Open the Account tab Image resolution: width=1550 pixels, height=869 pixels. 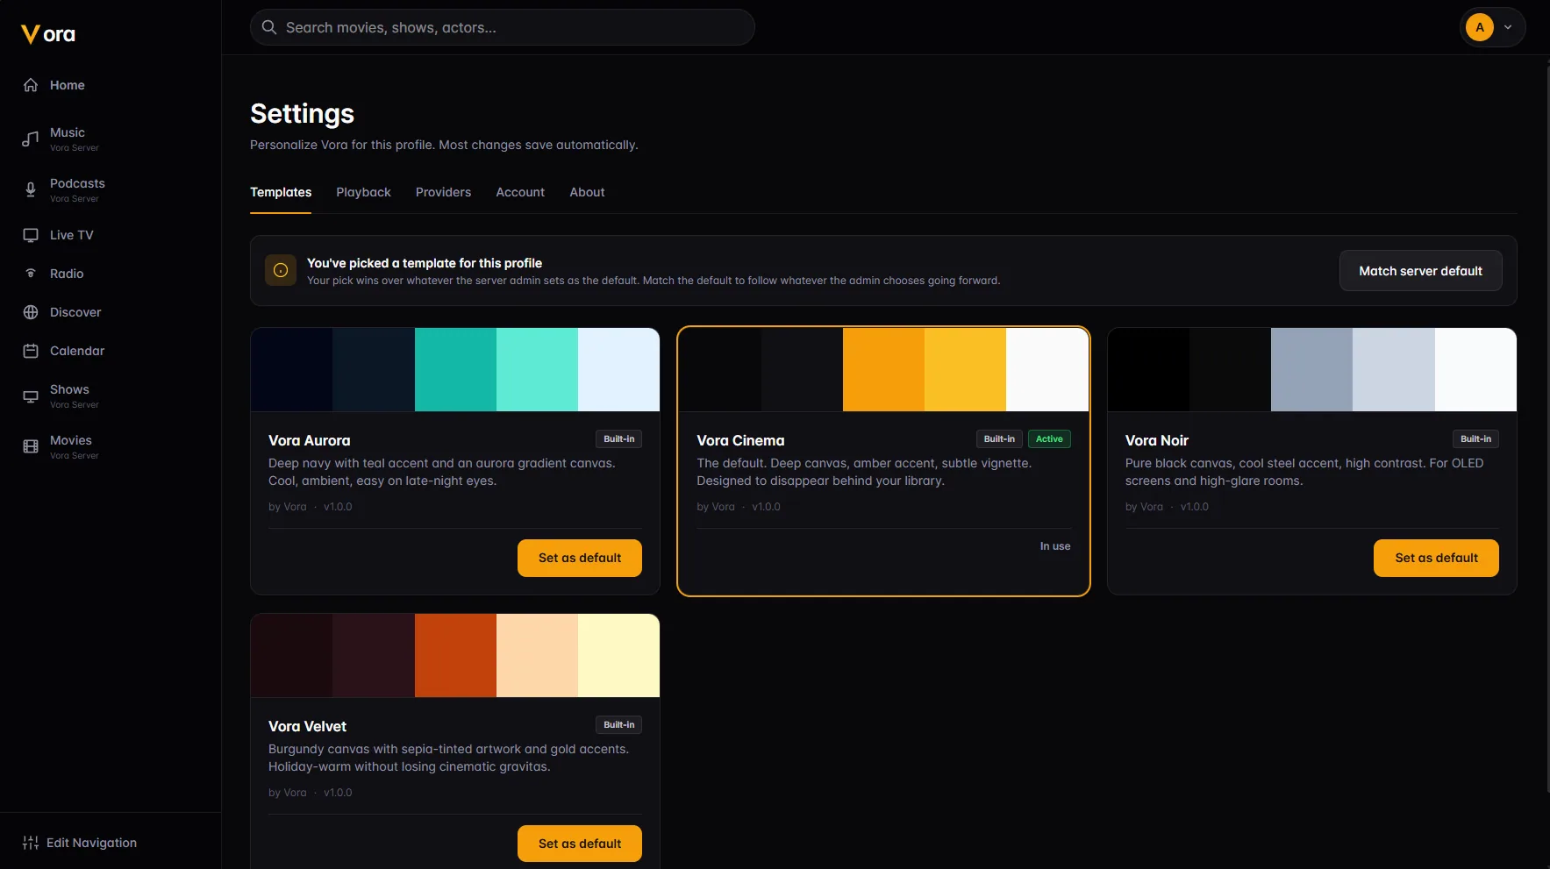click(x=520, y=192)
